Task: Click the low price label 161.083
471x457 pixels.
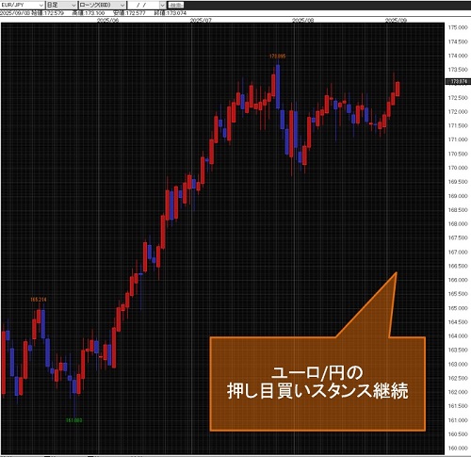Action: pos(74,420)
